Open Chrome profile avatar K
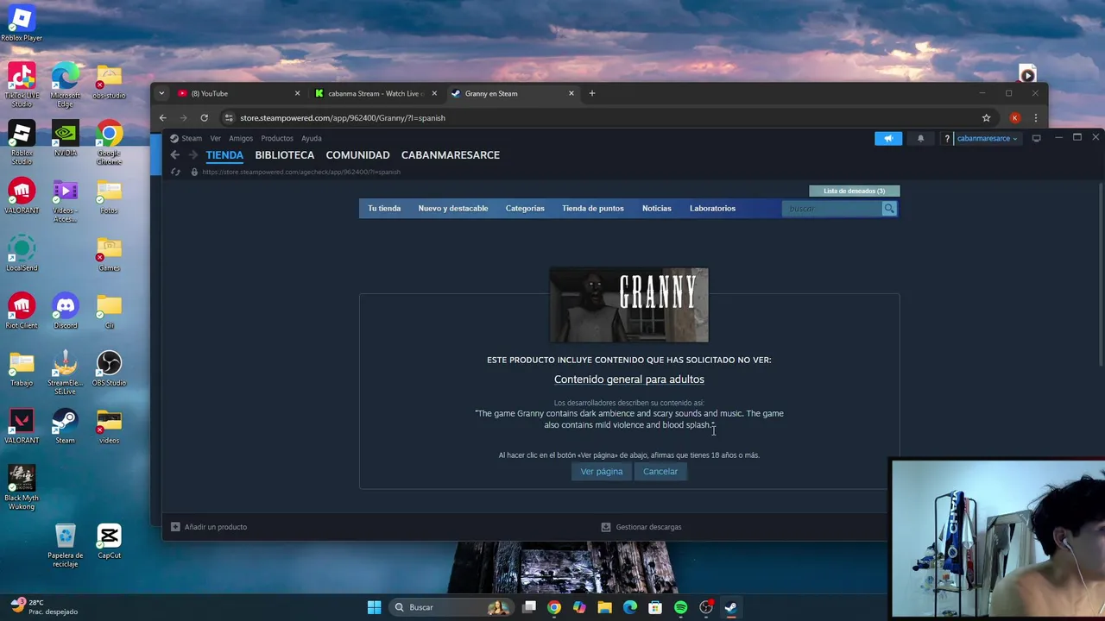The height and width of the screenshot is (621, 1105). click(1015, 117)
